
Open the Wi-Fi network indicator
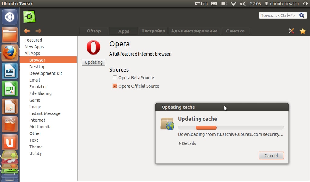point(233,4)
